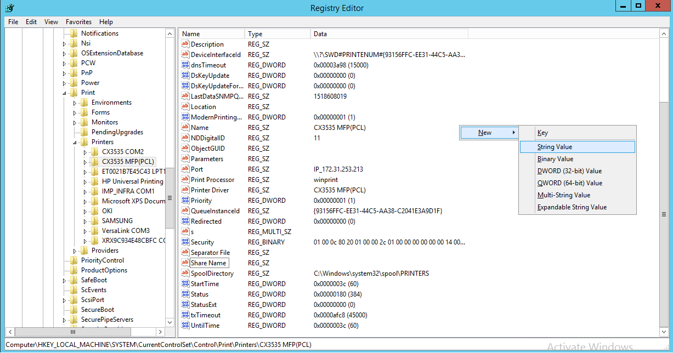Expand the Environments key arrow
673x353 pixels.
pos(75,103)
